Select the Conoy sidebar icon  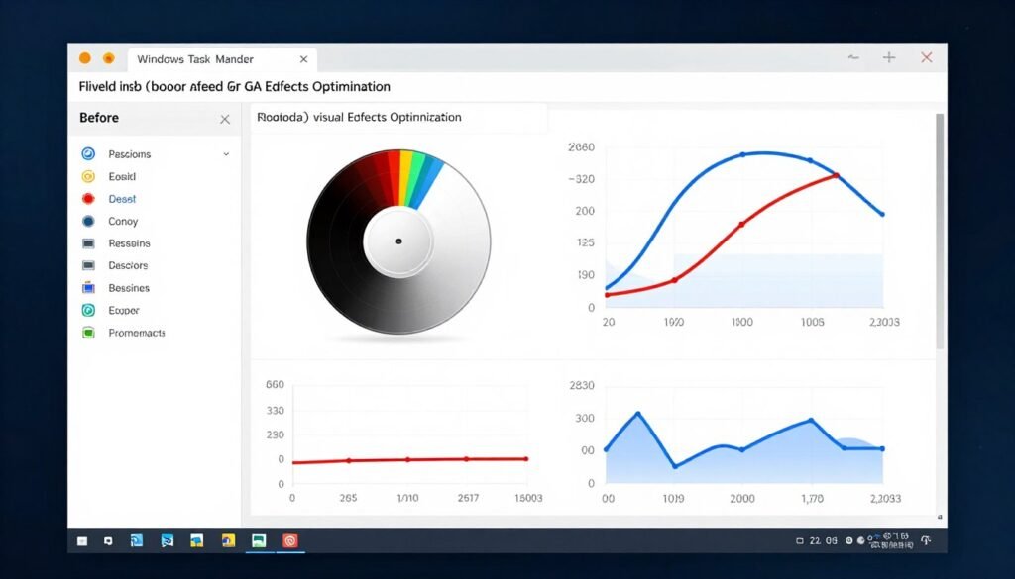(x=89, y=221)
